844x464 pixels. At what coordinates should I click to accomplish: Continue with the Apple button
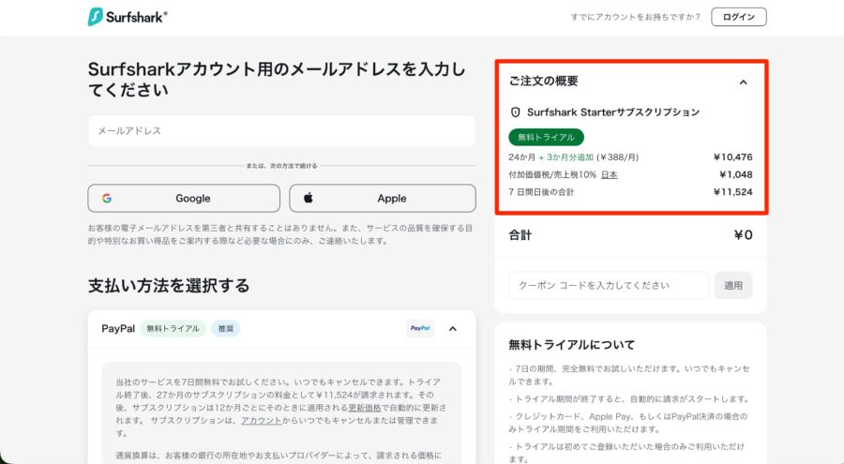[x=383, y=198]
